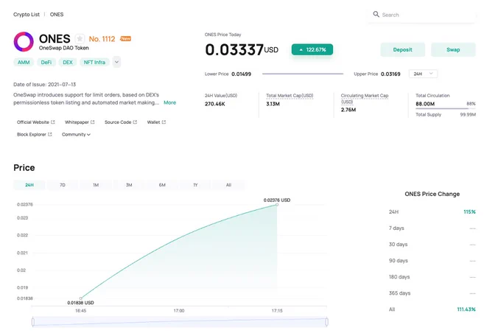Click the search magnifier icon
501x336 pixels.
[376, 15]
